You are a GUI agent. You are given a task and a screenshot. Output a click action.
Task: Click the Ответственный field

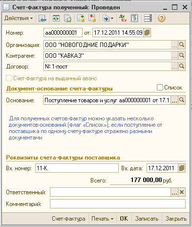coord(110,192)
